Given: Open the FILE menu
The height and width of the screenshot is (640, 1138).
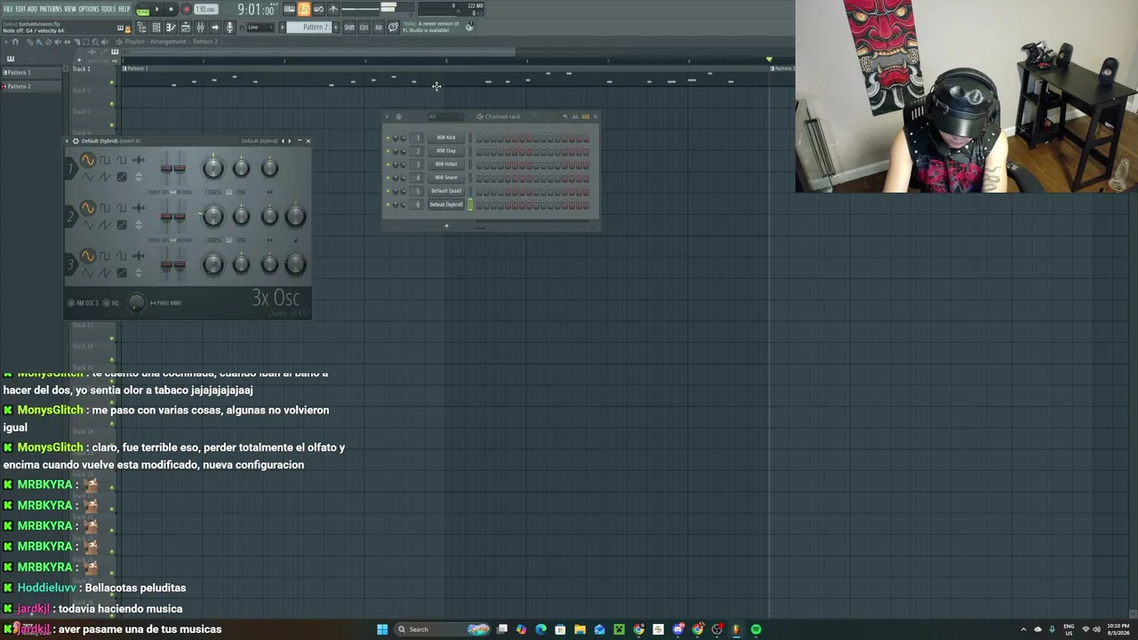Looking at the screenshot, I should point(8,9).
